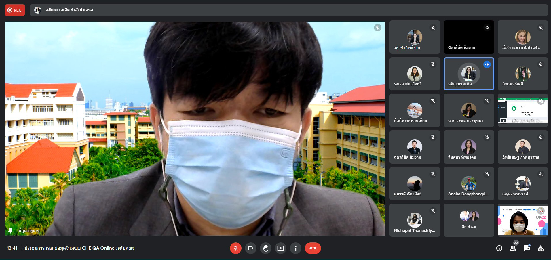Toggle the camera on/off button
Screen dimensions: 551x260
pos(250,248)
